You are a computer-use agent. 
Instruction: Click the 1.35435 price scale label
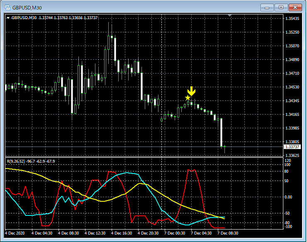pos(293,19)
